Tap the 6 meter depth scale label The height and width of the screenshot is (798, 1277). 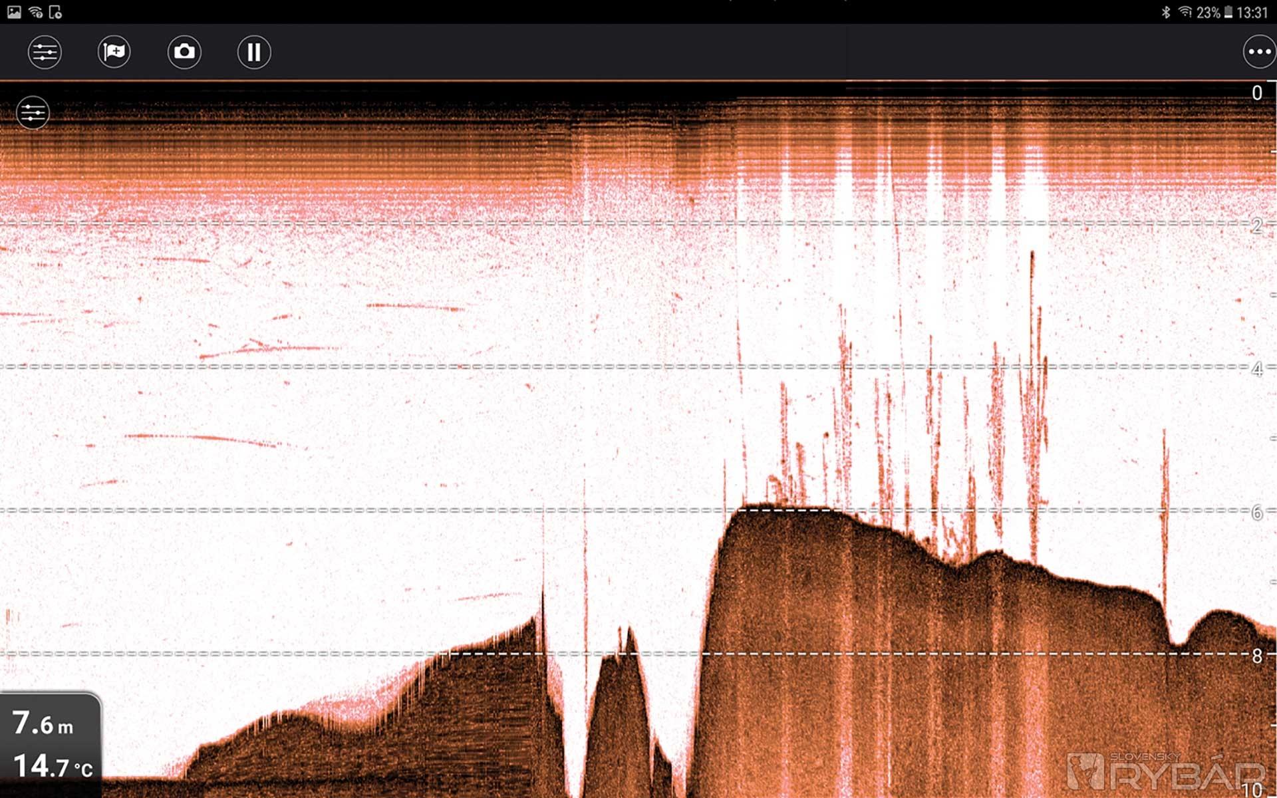click(x=1256, y=512)
